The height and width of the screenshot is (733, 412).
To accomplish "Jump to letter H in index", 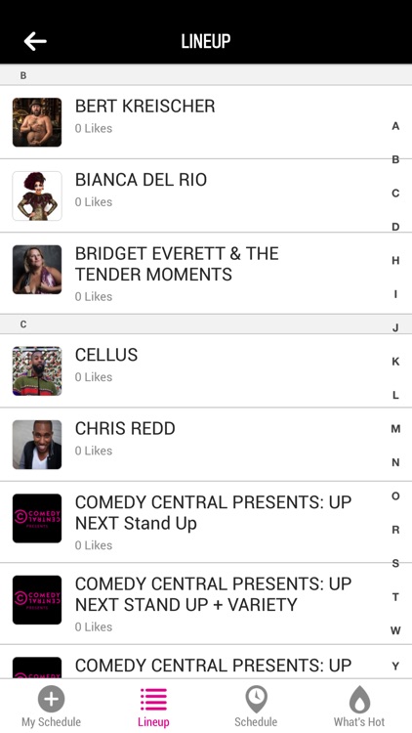I will [x=395, y=260].
